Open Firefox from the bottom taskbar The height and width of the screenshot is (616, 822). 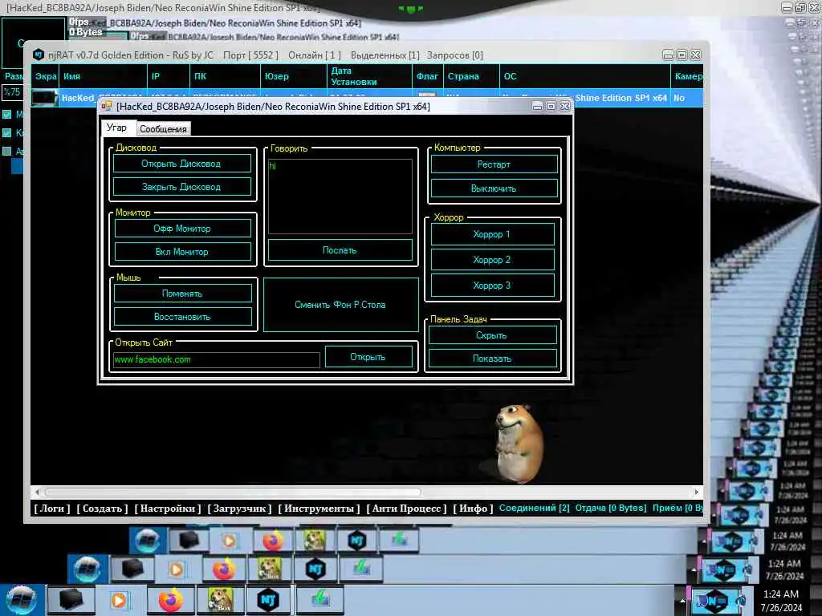(x=170, y=600)
